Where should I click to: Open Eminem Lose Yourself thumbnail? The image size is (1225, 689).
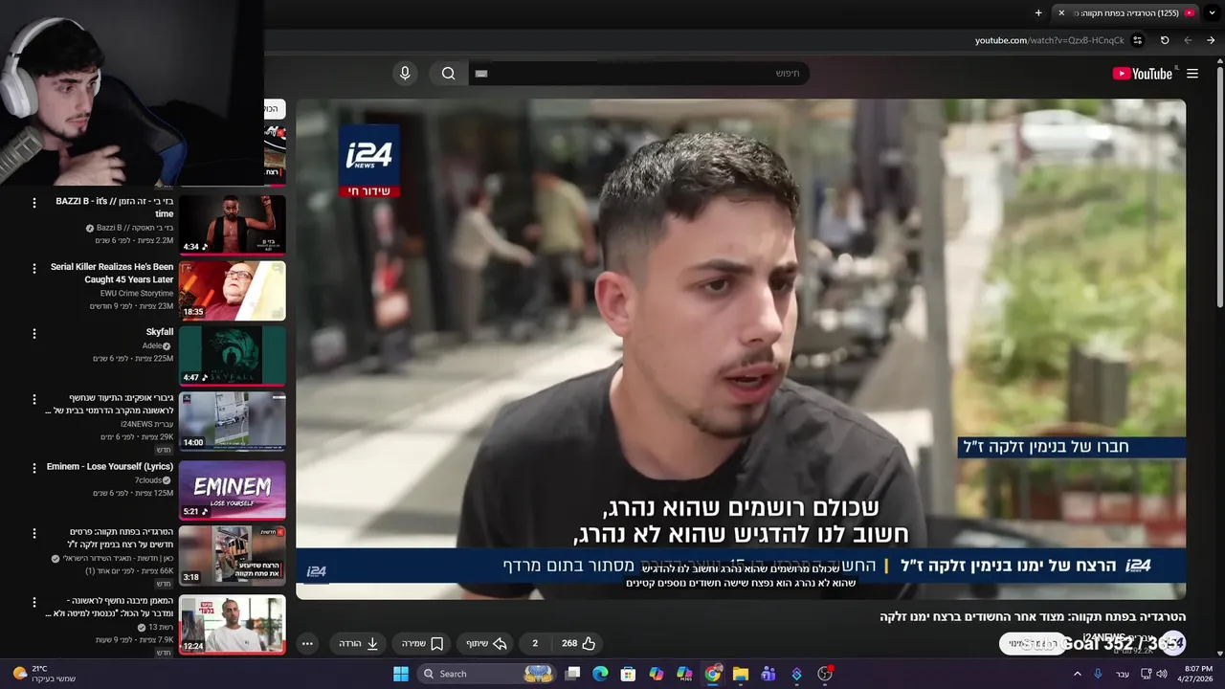click(x=233, y=490)
